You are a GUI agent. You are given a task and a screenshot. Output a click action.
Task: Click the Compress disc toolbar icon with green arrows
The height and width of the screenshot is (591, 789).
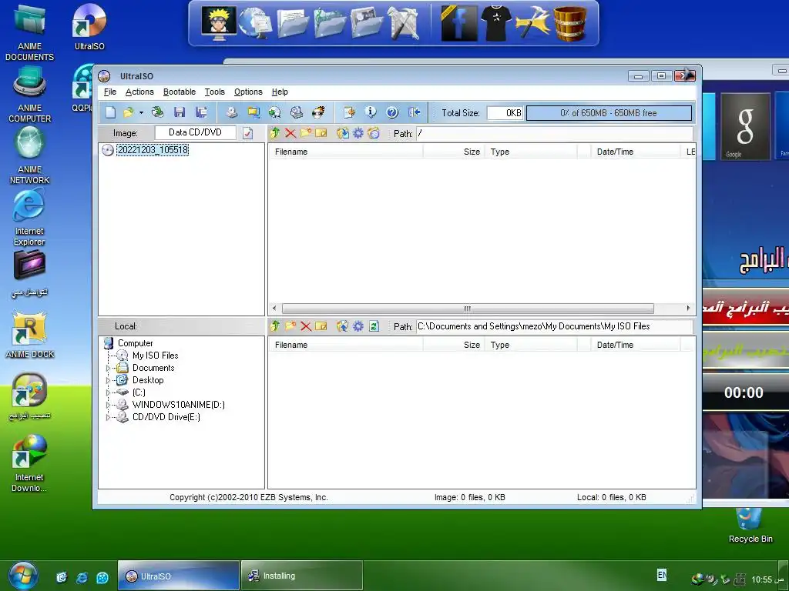(x=275, y=112)
